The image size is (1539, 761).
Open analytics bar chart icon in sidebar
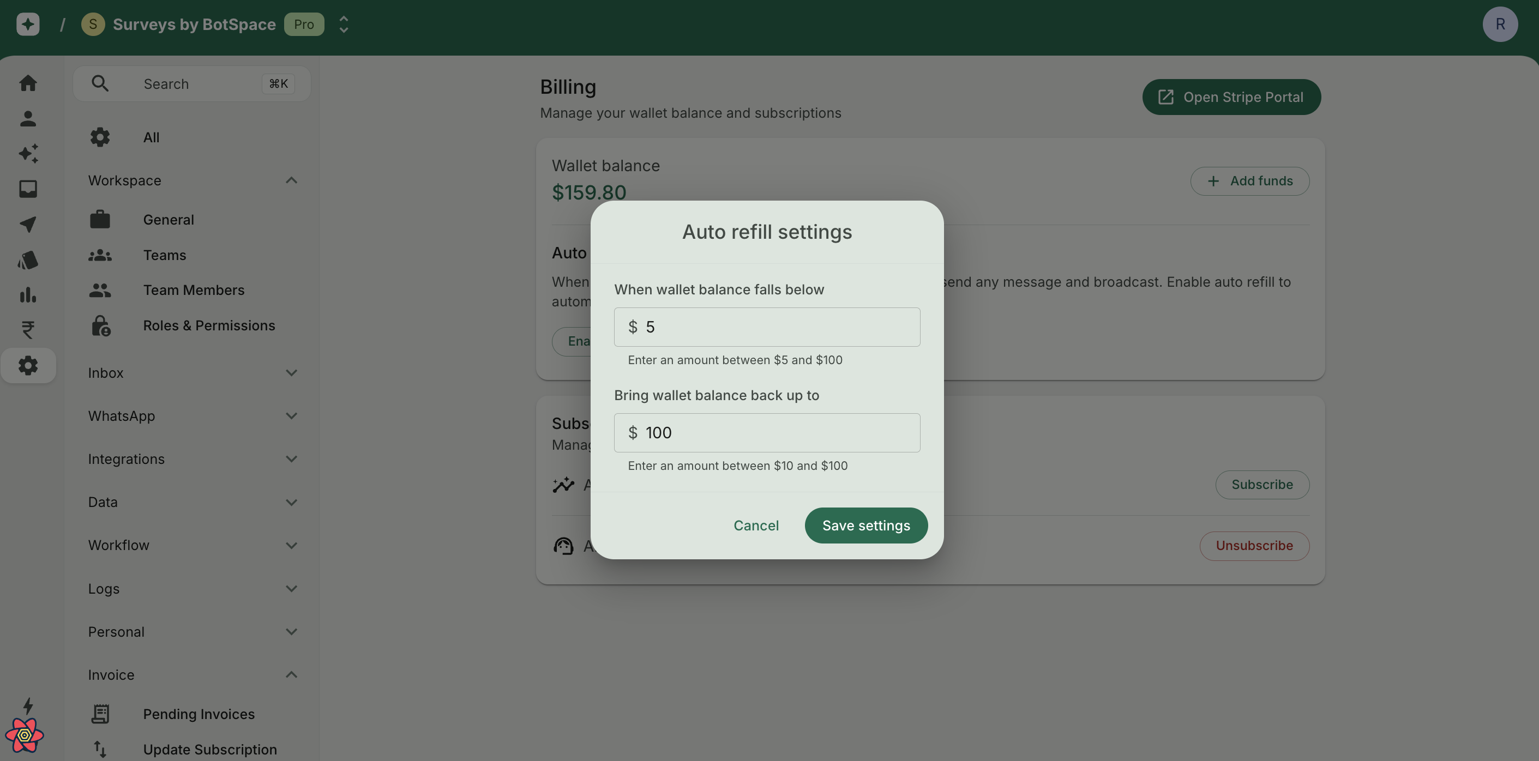point(27,294)
